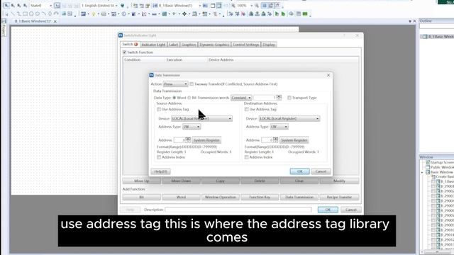
Task: Click OK in Data Transmission dialog
Action: click(299, 171)
